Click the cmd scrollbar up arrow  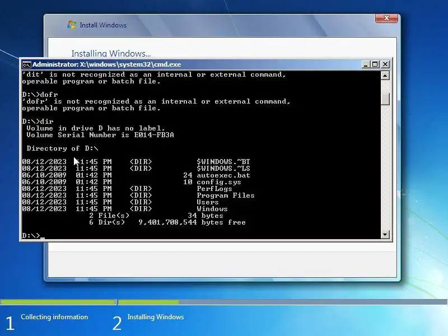point(385,76)
